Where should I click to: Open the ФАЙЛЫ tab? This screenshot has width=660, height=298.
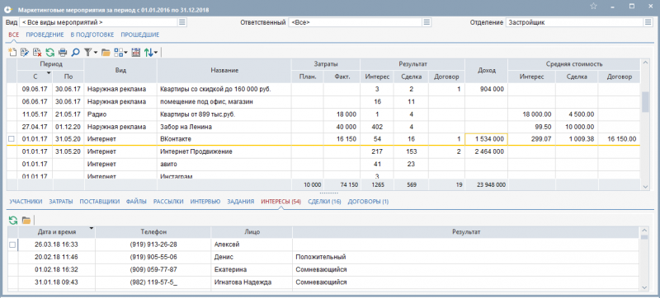coord(136,202)
